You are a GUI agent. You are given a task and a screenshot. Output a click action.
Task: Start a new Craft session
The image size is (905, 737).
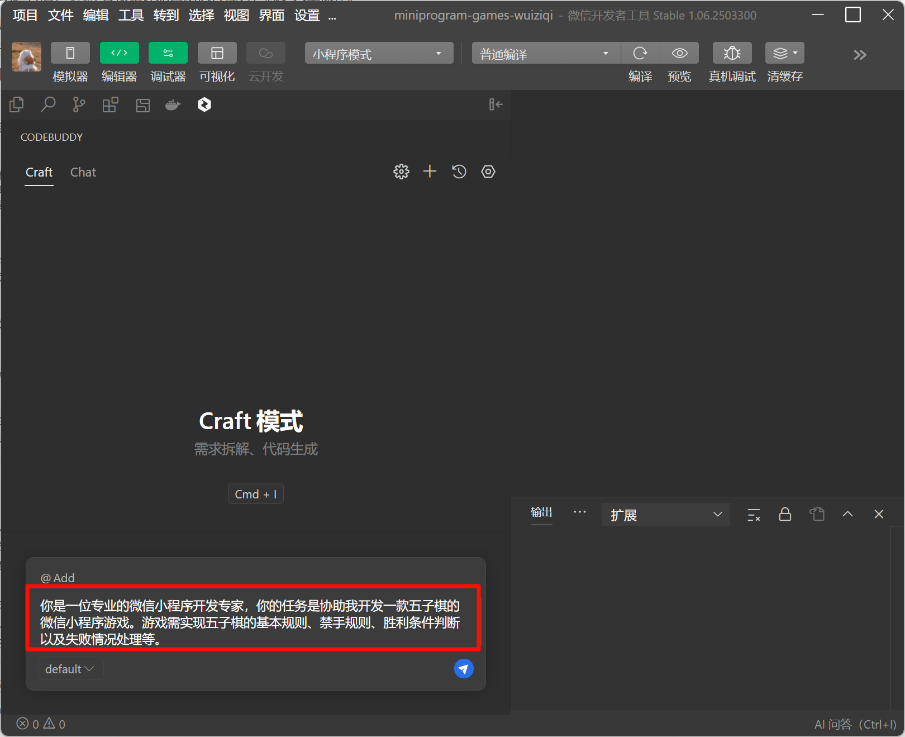430,172
